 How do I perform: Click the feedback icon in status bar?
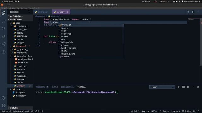(x=194, y=111)
